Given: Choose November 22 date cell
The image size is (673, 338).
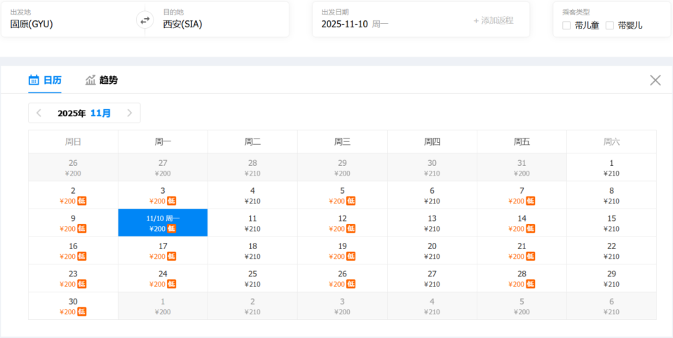Looking at the screenshot, I should point(611,251).
